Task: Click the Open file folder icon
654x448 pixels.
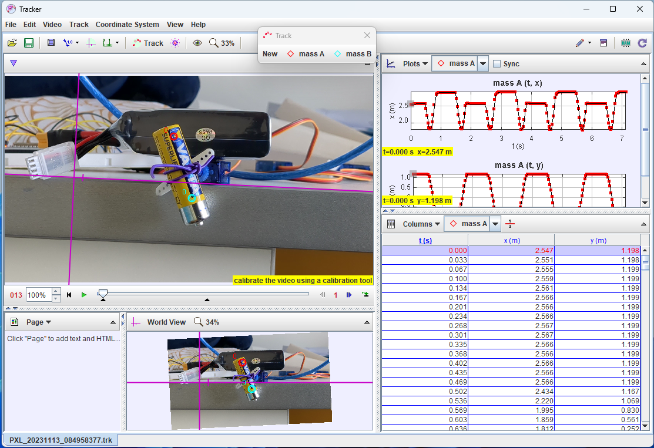Action: tap(12, 43)
